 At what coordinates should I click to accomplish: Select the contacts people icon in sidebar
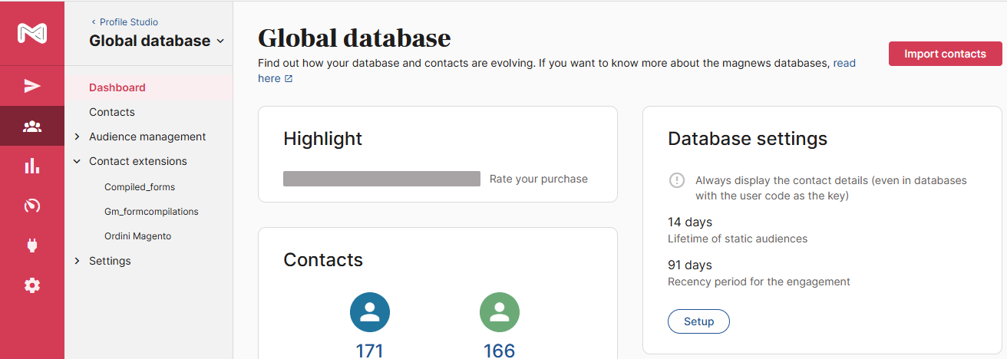(x=32, y=127)
